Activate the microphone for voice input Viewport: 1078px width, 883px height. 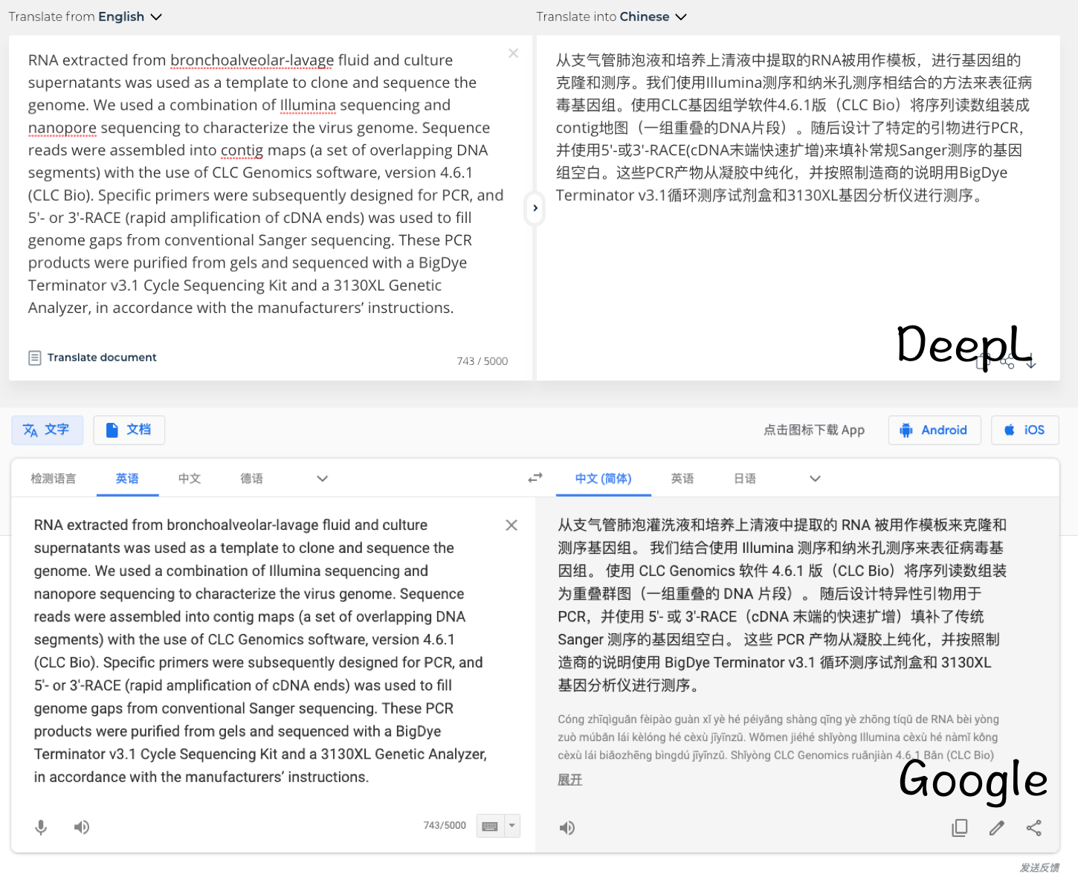pyautogui.click(x=41, y=827)
